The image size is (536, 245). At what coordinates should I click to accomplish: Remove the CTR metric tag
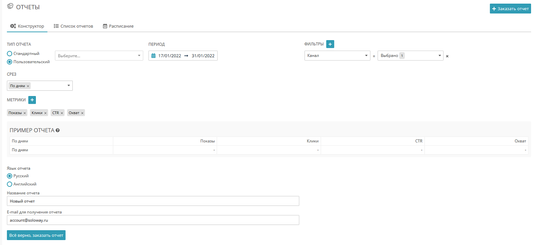pyautogui.click(x=62, y=113)
